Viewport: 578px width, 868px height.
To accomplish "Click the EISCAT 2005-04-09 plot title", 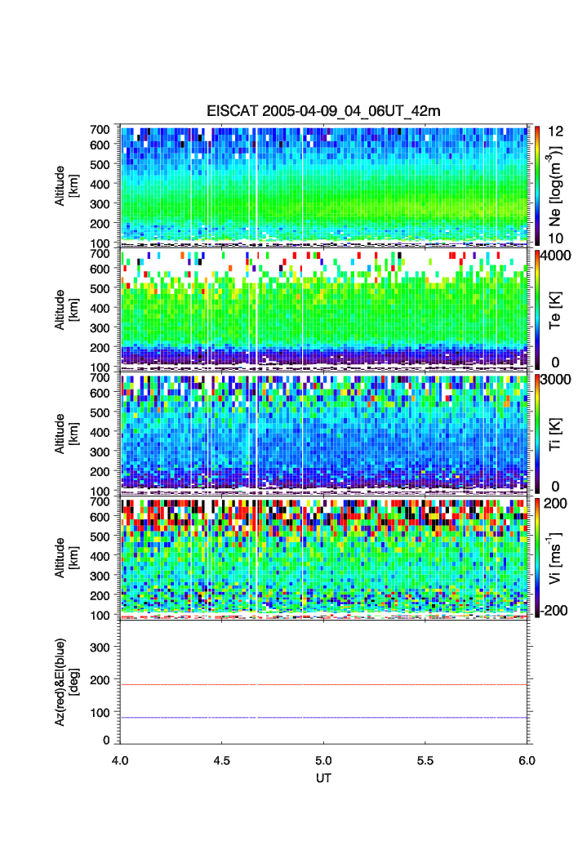I will 323,111.
